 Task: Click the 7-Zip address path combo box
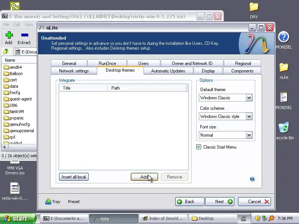(25, 52)
